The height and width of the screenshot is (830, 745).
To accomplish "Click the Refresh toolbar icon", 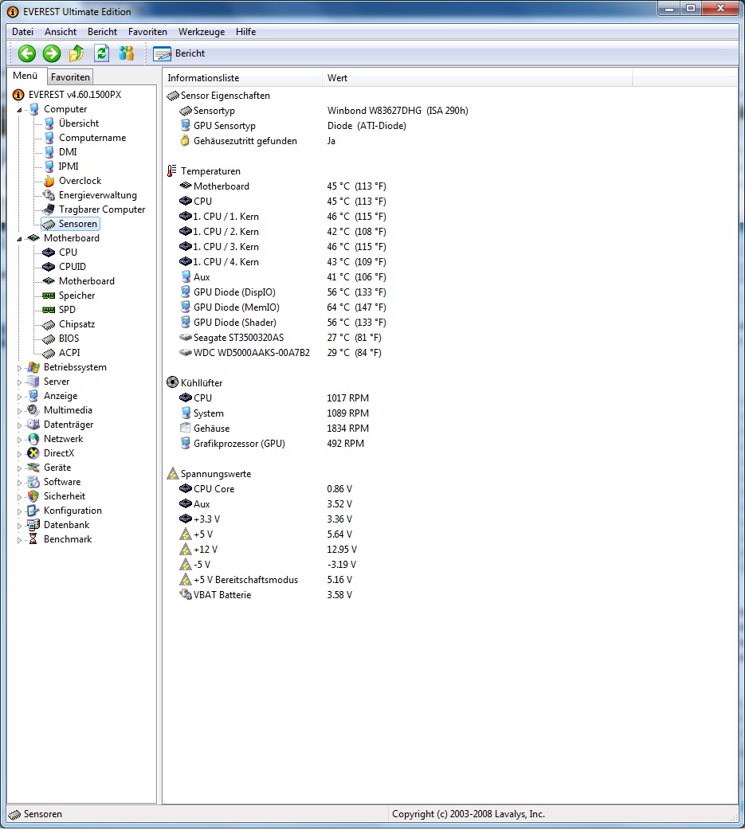I will 102,53.
